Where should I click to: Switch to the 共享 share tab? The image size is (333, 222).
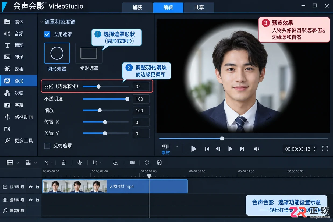click(x=199, y=8)
